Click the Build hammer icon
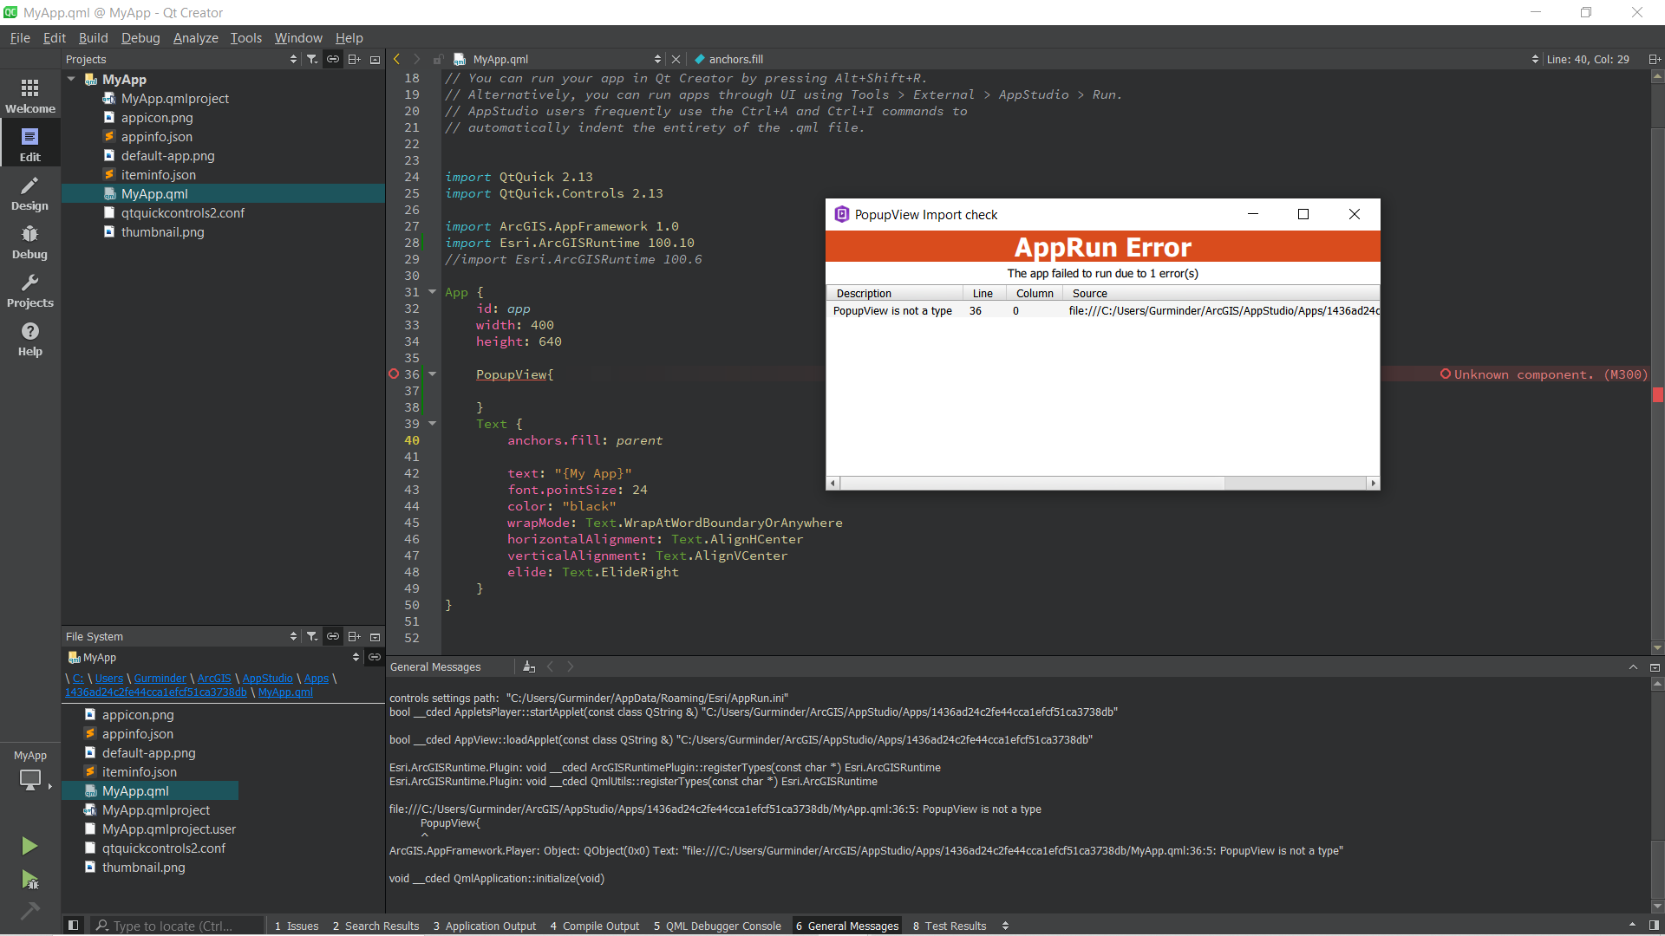1665x936 pixels. pyautogui.click(x=29, y=911)
